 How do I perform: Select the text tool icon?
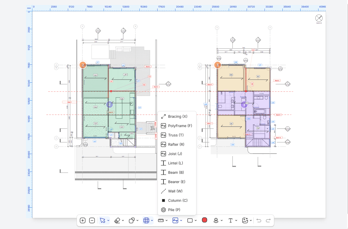point(230,220)
